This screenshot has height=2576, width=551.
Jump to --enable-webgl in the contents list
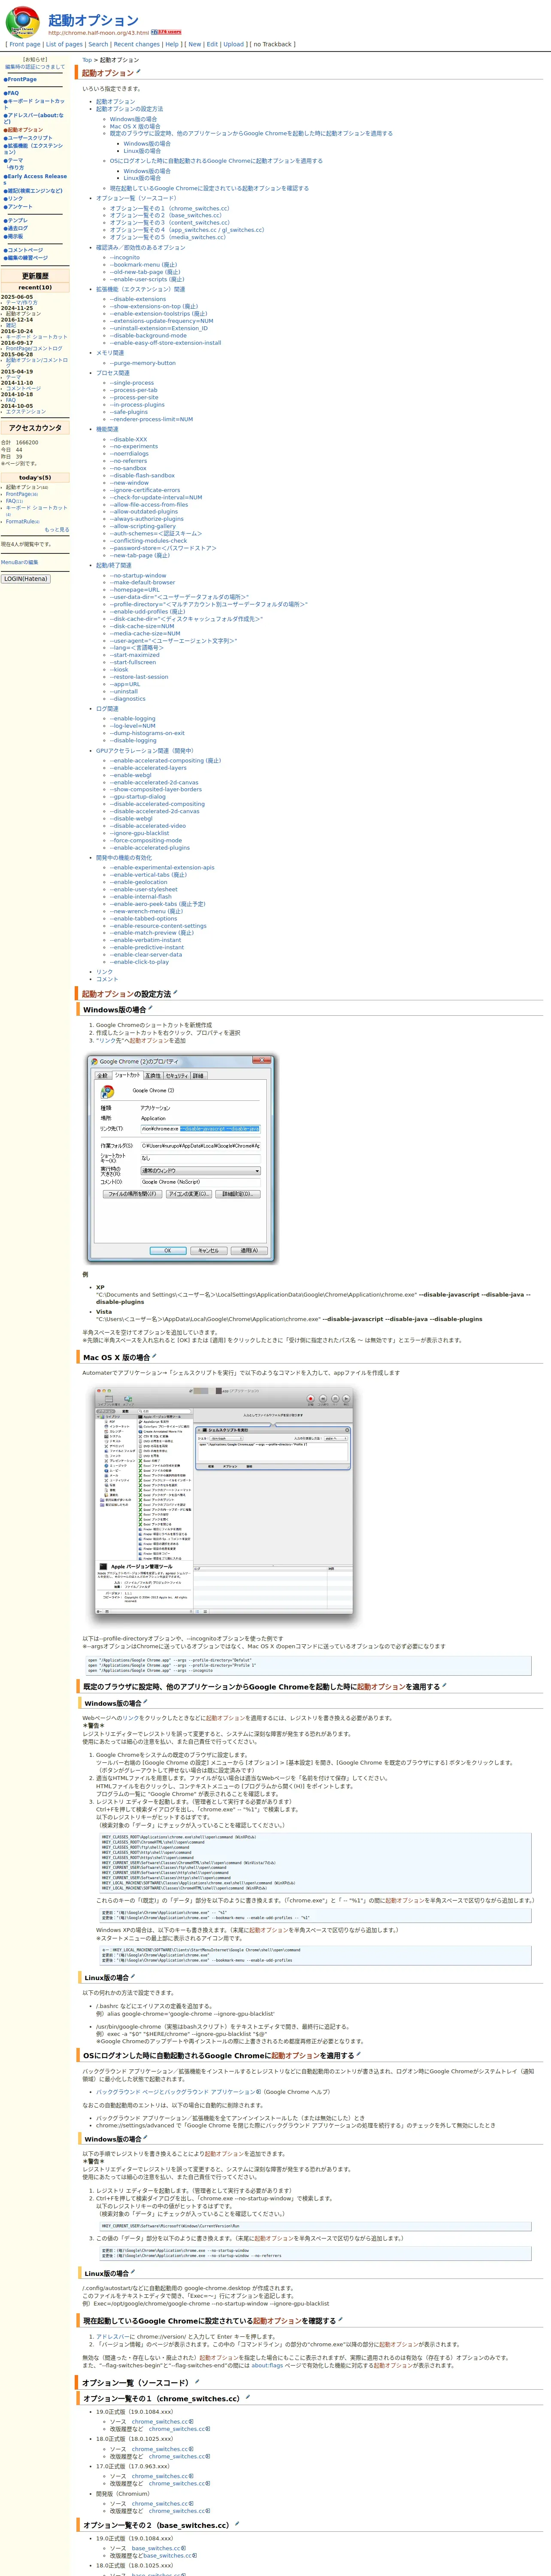(131, 775)
